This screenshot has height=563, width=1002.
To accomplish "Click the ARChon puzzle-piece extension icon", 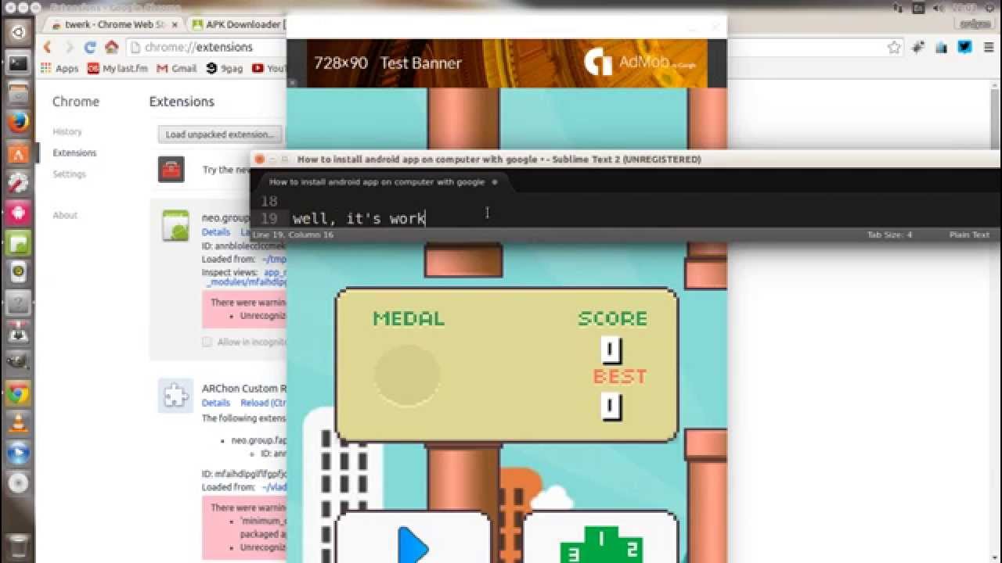I will (175, 396).
